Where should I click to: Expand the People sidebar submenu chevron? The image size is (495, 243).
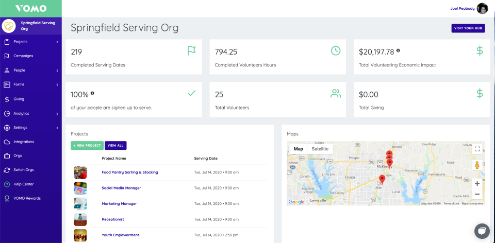(x=57, y=70)
